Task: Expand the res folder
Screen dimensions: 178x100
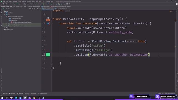Action: [5, 28]
